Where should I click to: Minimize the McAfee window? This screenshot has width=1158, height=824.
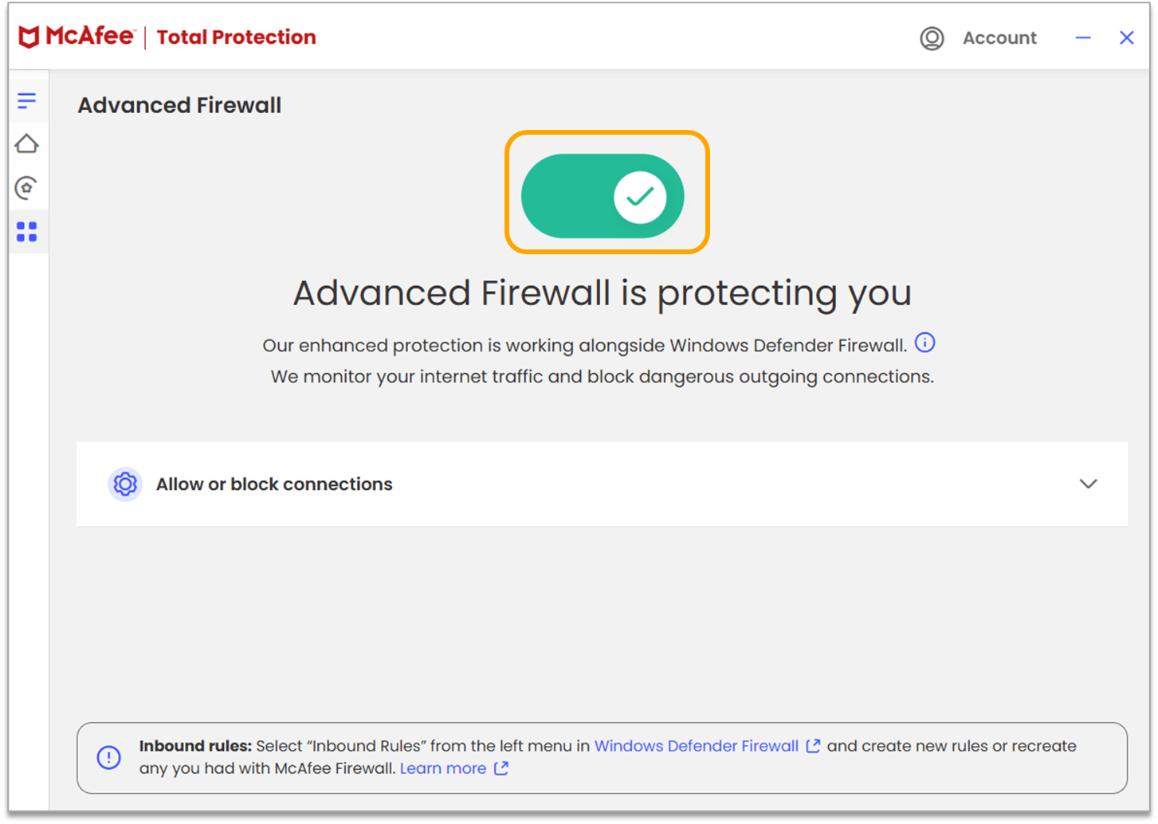point(1082,37)
